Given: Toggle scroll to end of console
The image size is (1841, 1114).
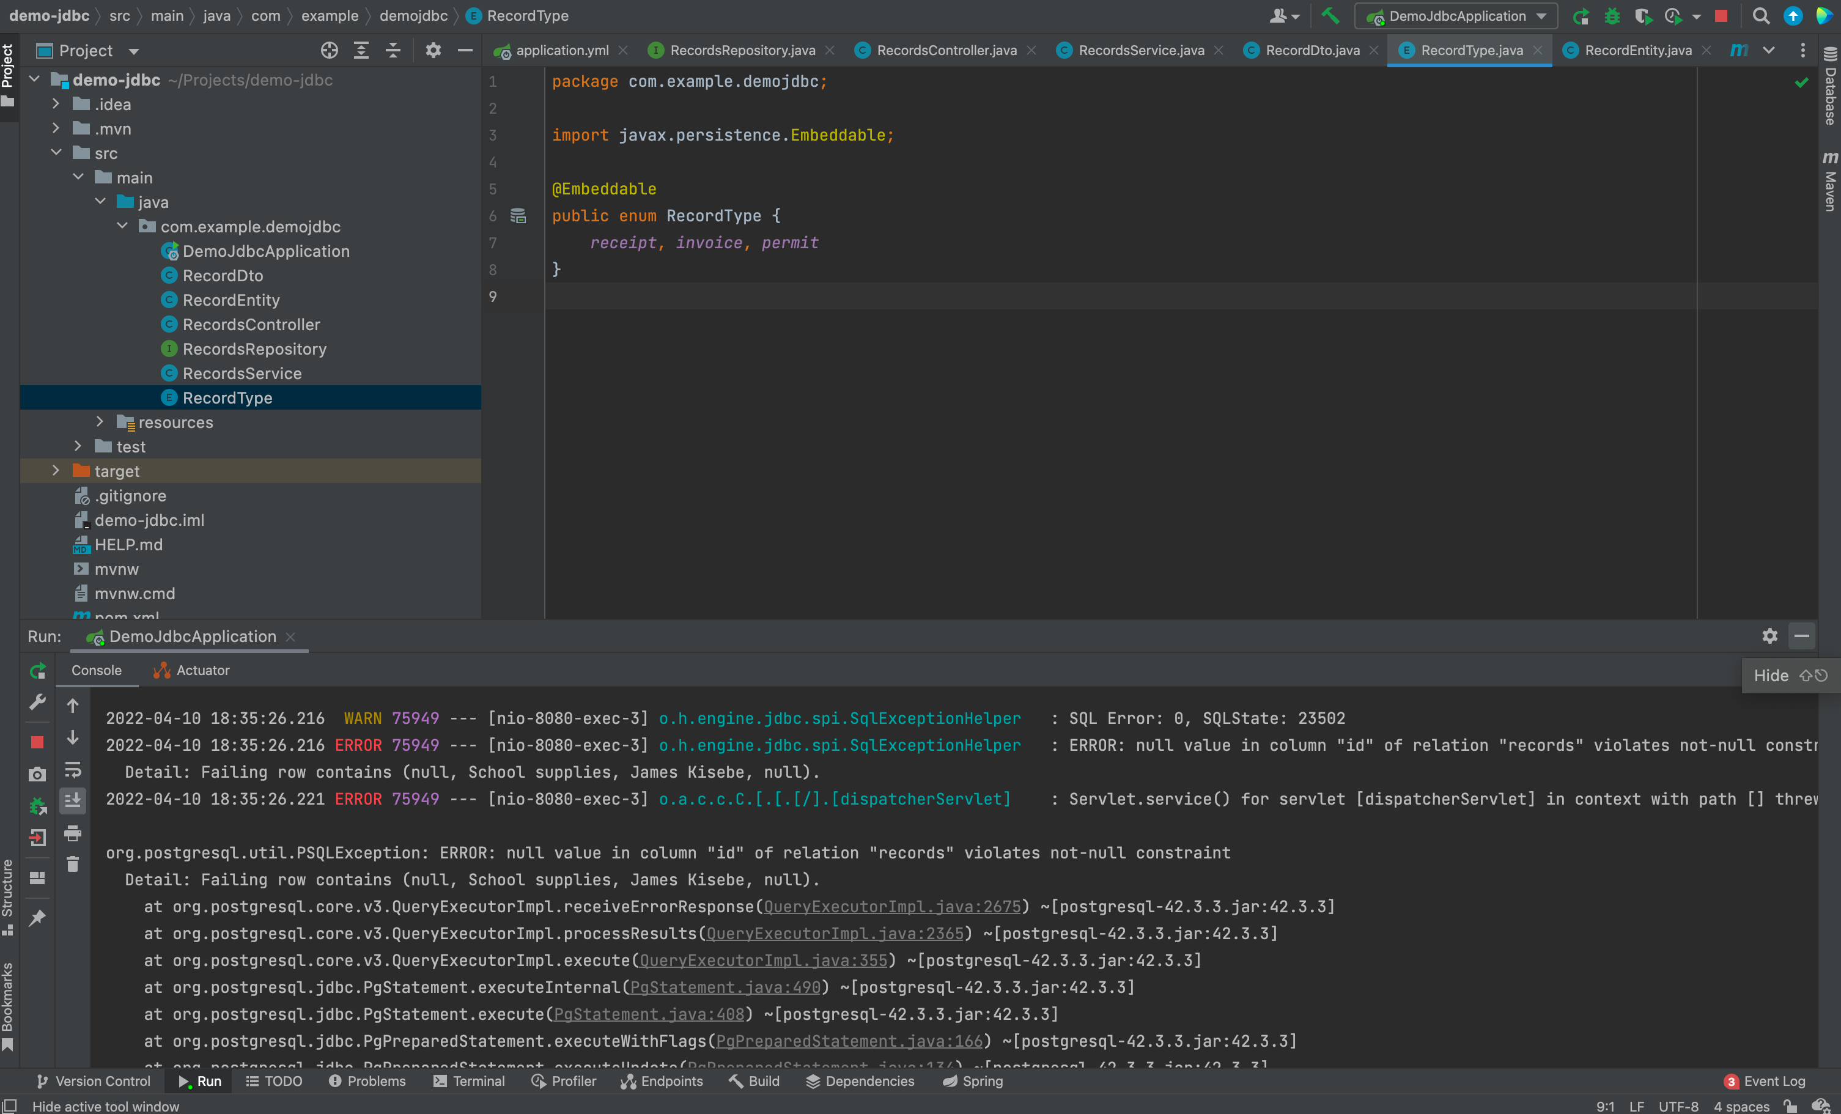Looking at the screenshot, I should point(73,801).
